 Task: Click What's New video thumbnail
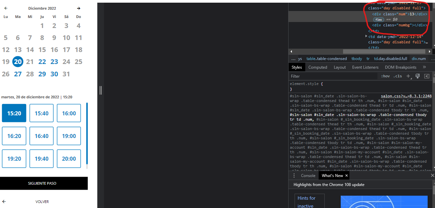point(384,202)
